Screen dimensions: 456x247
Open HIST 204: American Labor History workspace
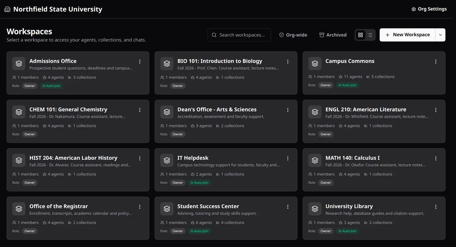click(78, 170)
